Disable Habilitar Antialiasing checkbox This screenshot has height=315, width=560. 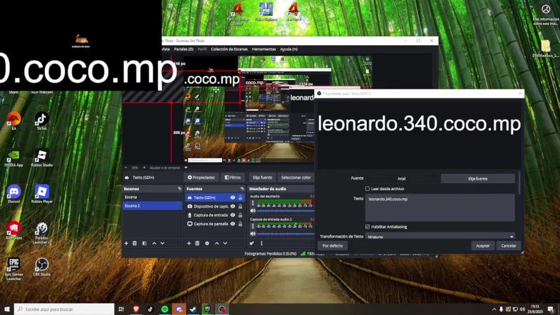pos(368,227)
